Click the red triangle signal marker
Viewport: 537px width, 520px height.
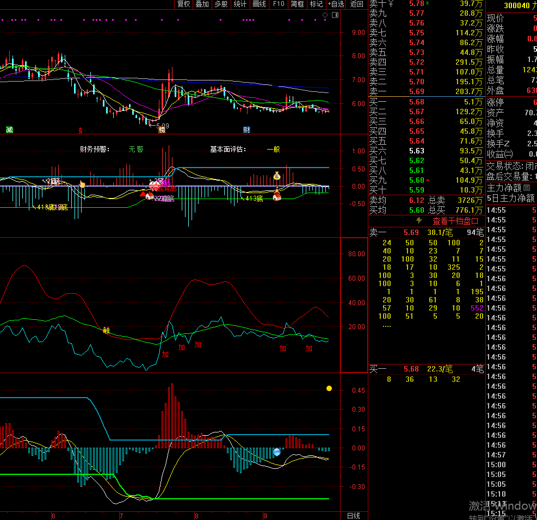pos(143,194)
